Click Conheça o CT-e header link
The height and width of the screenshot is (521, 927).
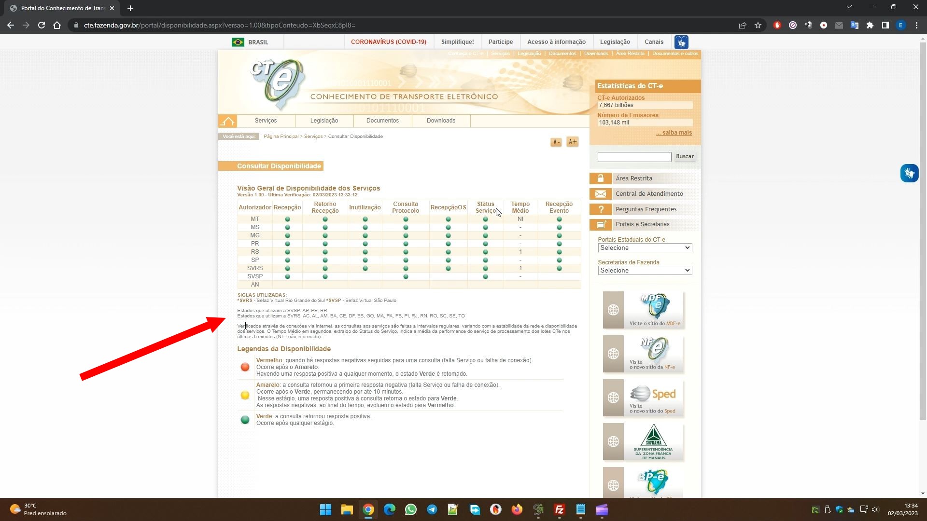(465, 54)
